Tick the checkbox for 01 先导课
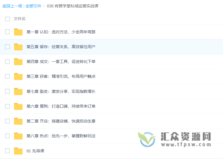 pyautogui.click(x=7, y=151)
